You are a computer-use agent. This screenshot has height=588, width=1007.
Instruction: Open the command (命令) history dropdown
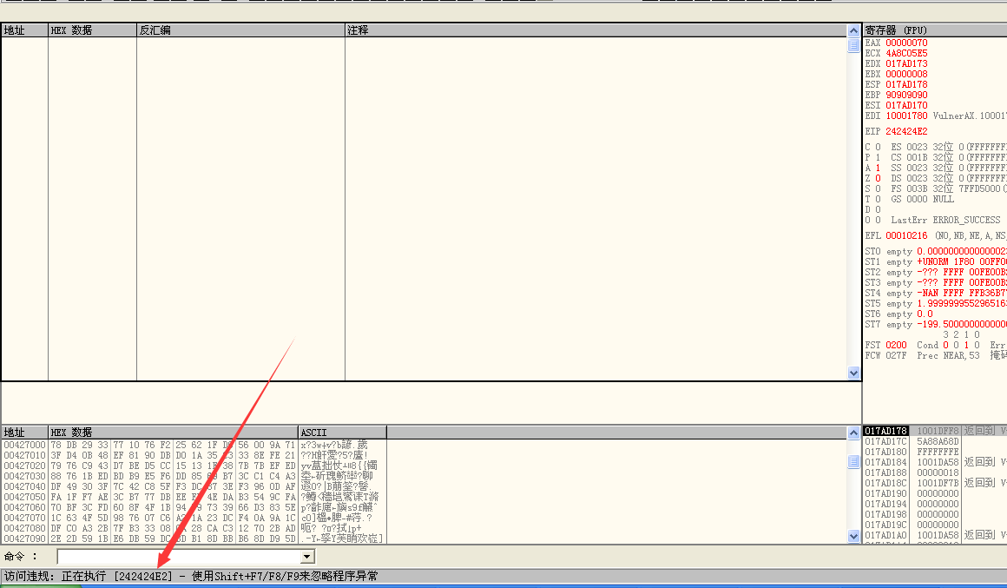[307, 557]
